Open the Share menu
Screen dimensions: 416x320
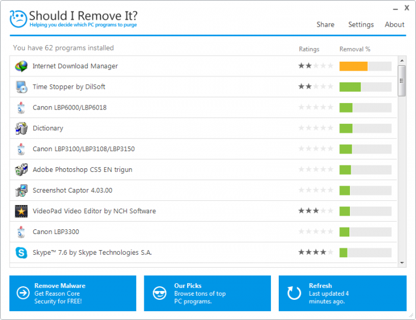(325, 25)
